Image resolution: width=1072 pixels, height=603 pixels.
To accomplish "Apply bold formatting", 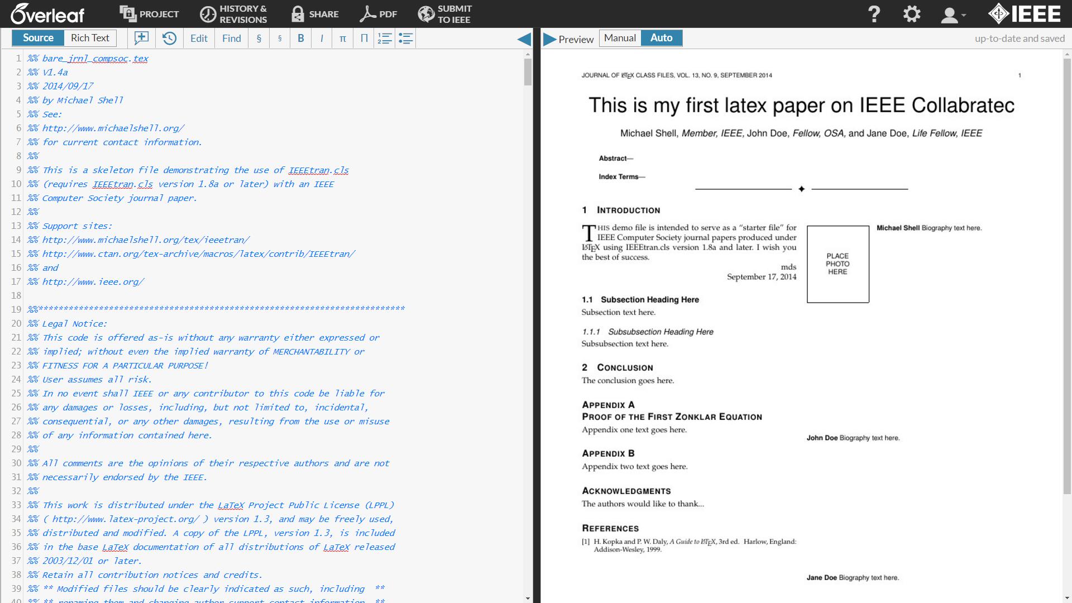I will coord(300,38).
